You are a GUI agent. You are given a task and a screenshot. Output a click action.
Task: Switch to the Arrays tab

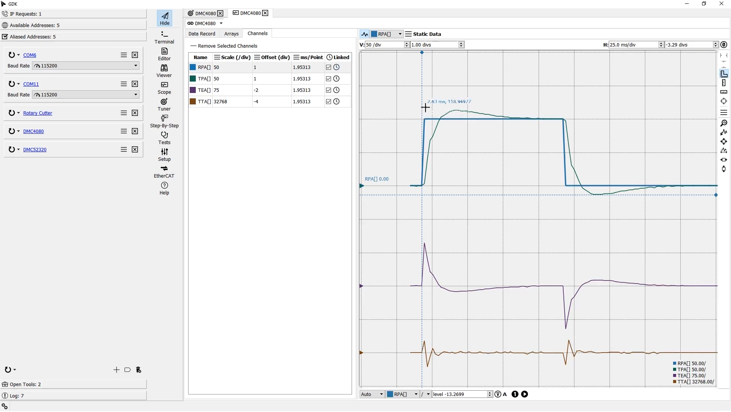(231, 34)
